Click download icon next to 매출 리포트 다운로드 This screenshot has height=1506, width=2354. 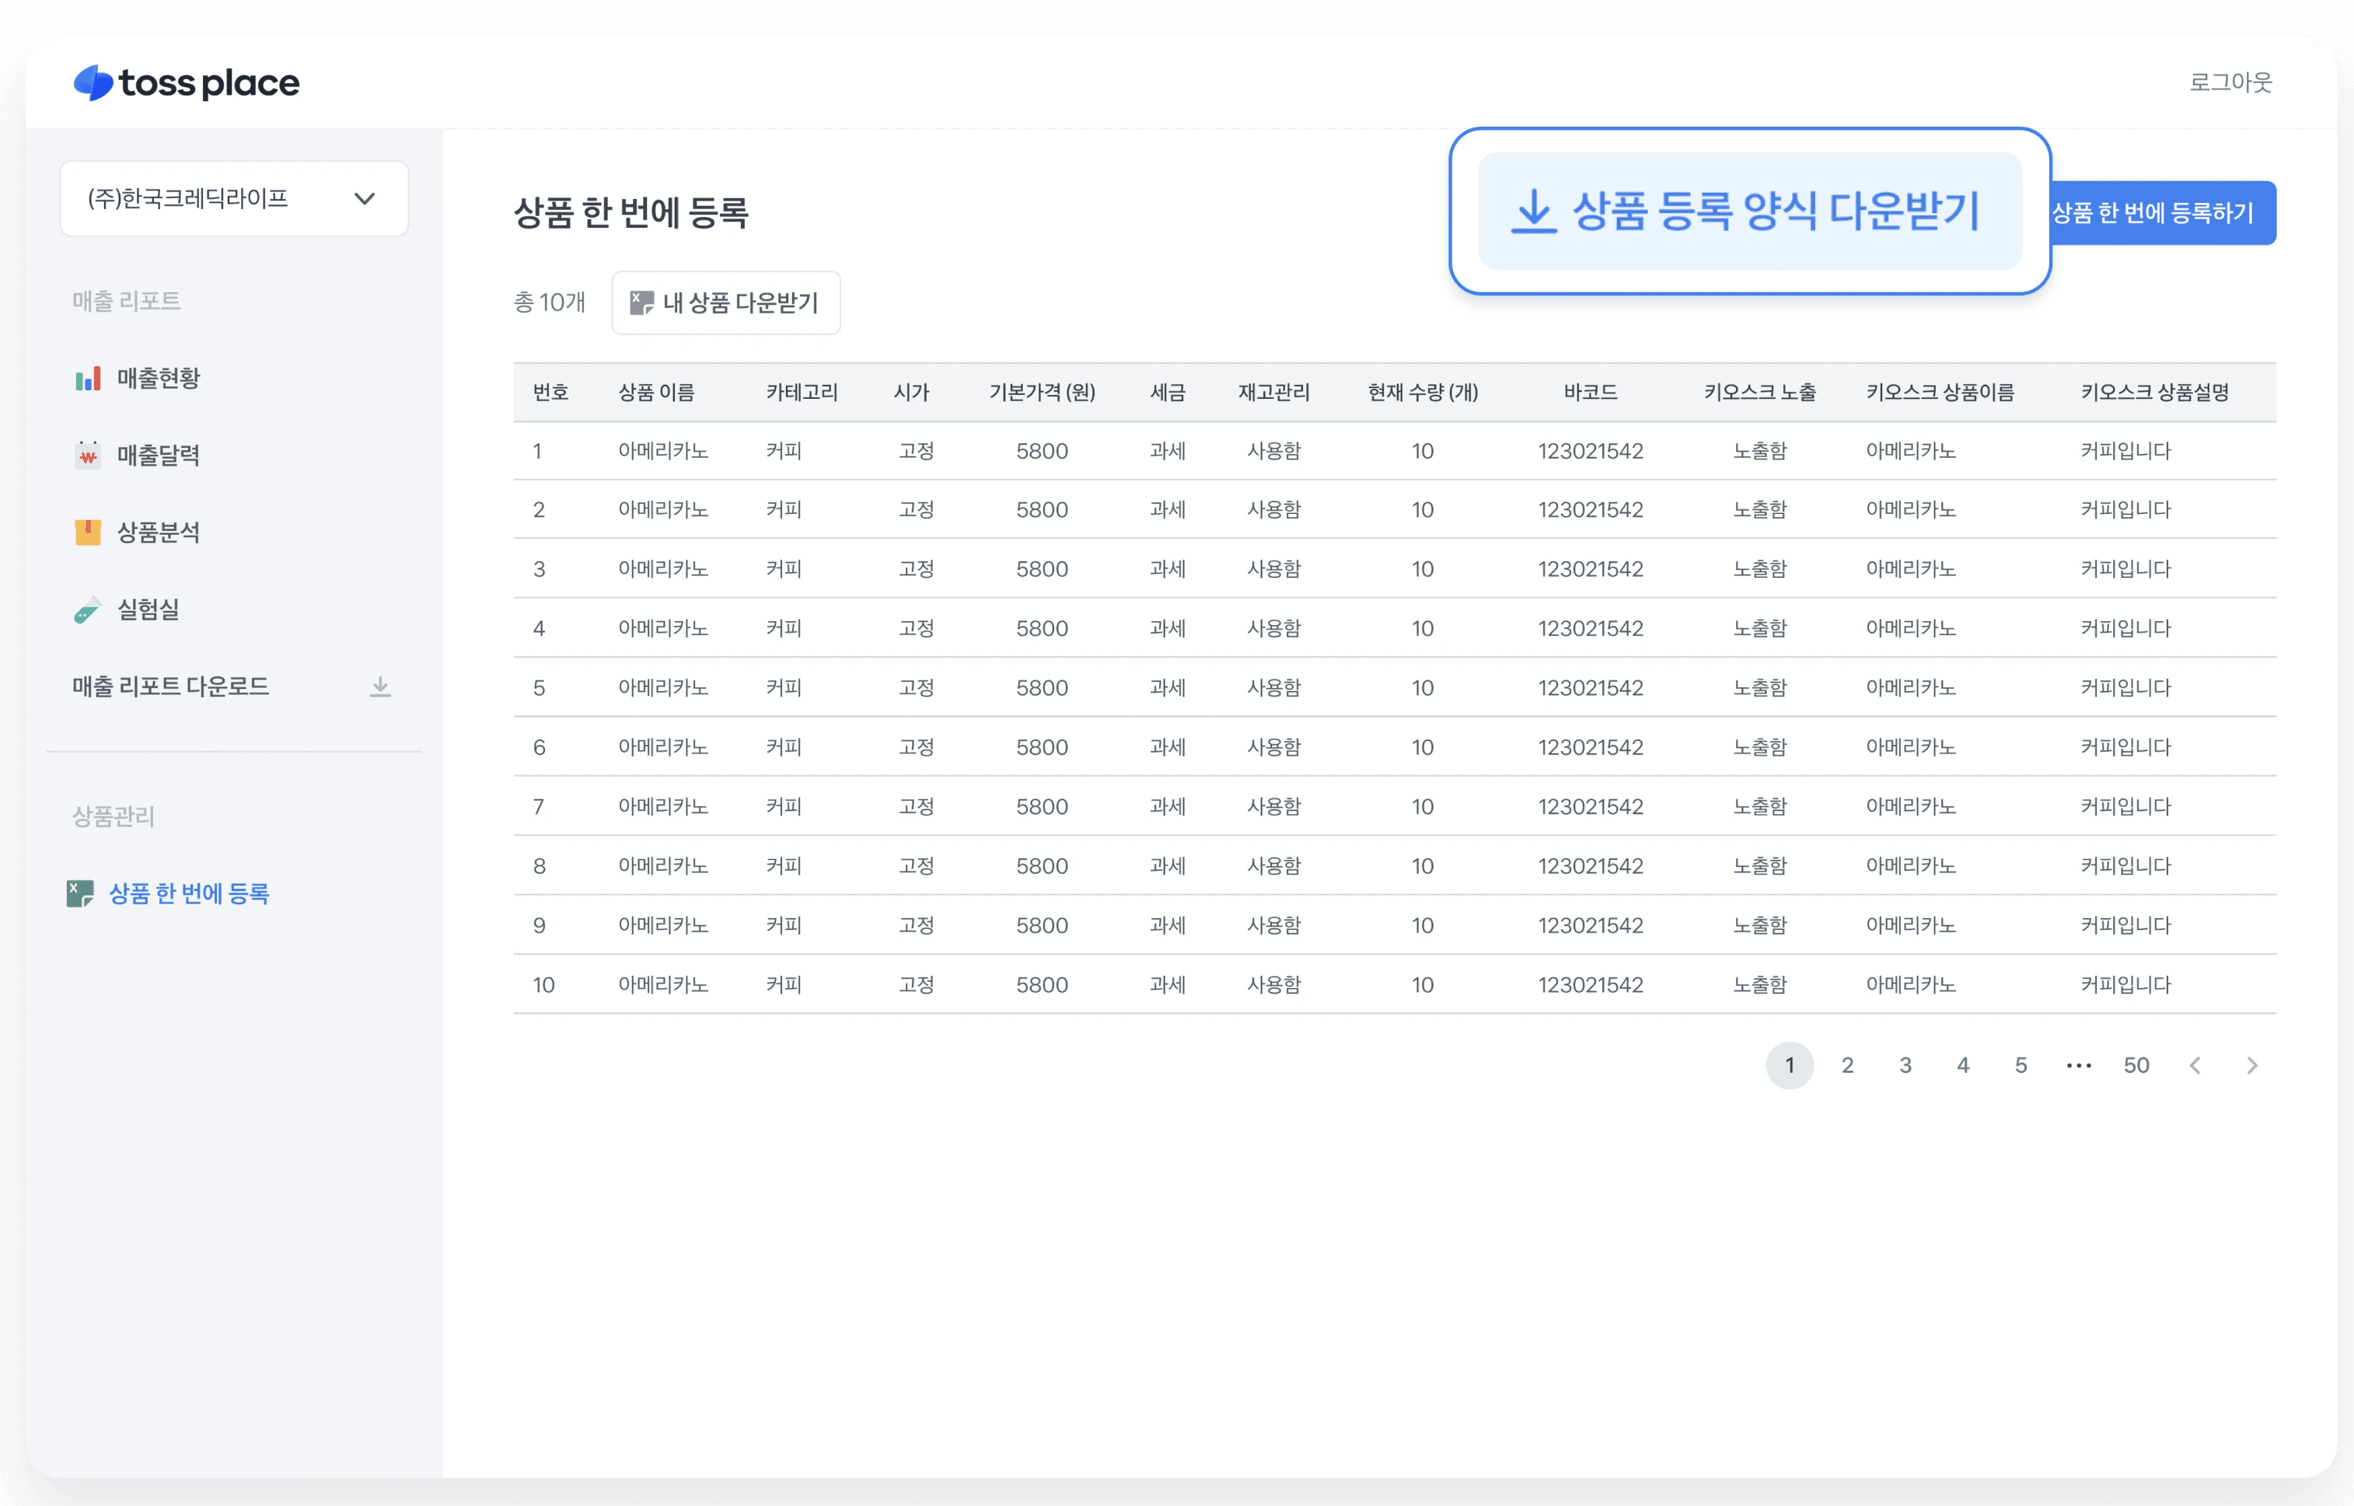[380, 687]
